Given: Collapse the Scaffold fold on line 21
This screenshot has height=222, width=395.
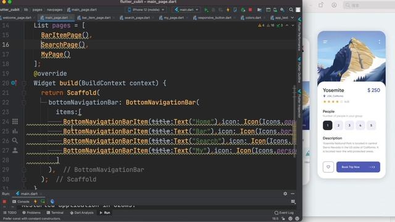Looking at the screenshot, I should point(24,92).
